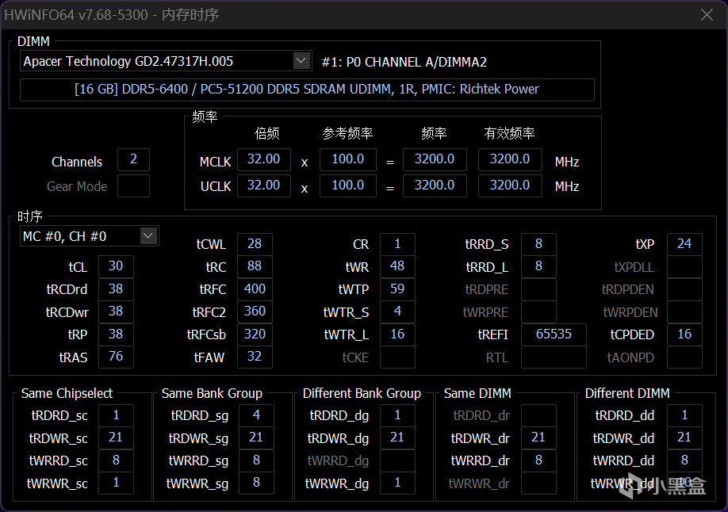The height and width of the screenshot is (512, 728).
Task: Click the empty Gear Mode field
Action: click(x=133, y=185)
